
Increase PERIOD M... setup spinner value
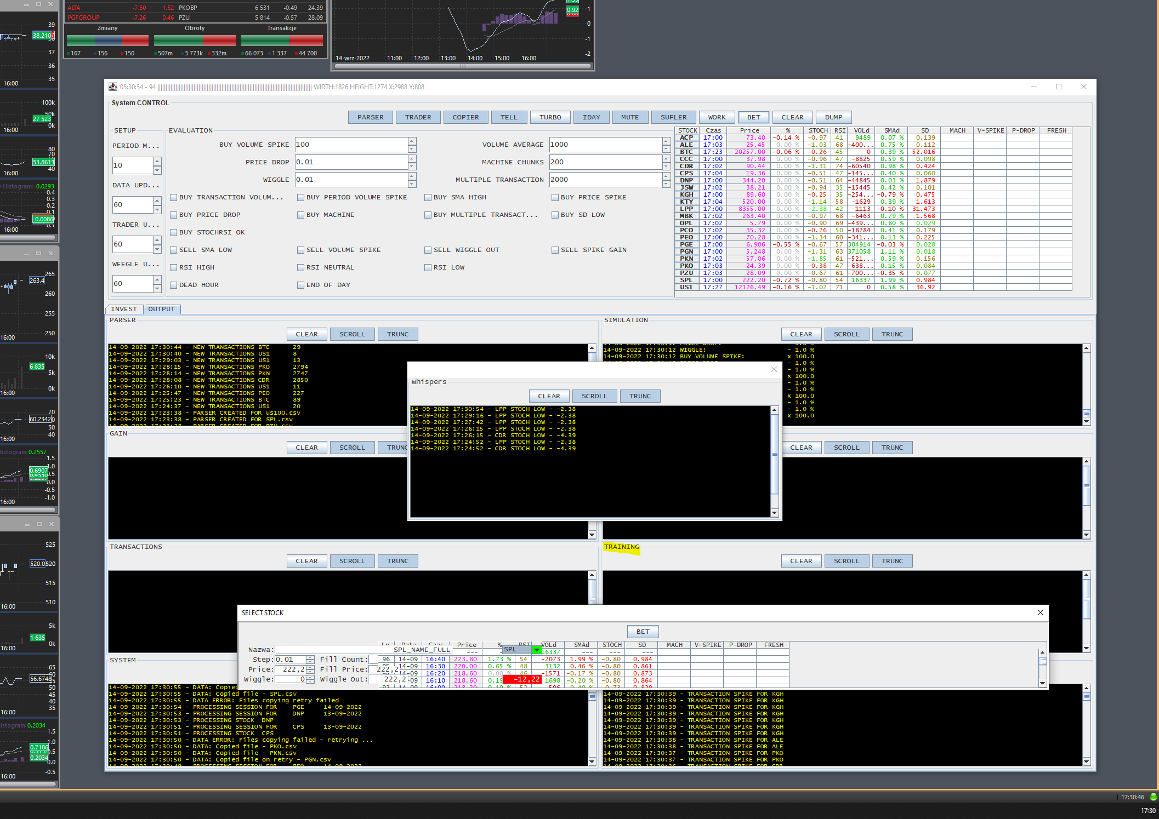[157, 161]
